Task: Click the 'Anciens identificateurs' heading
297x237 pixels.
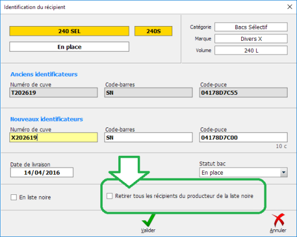Action: point(44,74)
